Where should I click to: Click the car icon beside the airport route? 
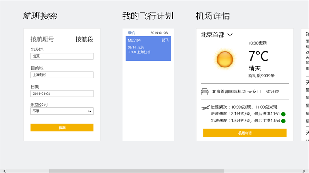(x=204, y=91)
